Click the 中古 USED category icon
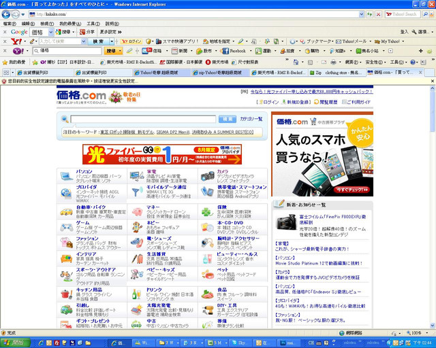This screenshot has height=348, width=436. point(136,325)
